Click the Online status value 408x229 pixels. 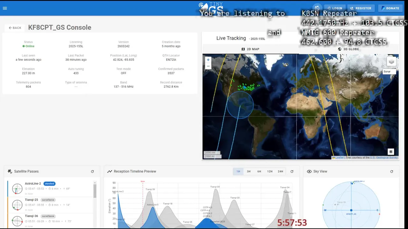pyautogui.click(x=28, y=46)
